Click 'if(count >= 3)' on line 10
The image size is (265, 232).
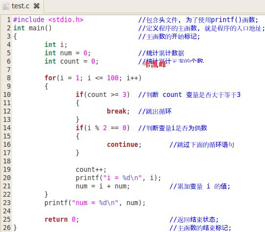click(x=102, y=94)
